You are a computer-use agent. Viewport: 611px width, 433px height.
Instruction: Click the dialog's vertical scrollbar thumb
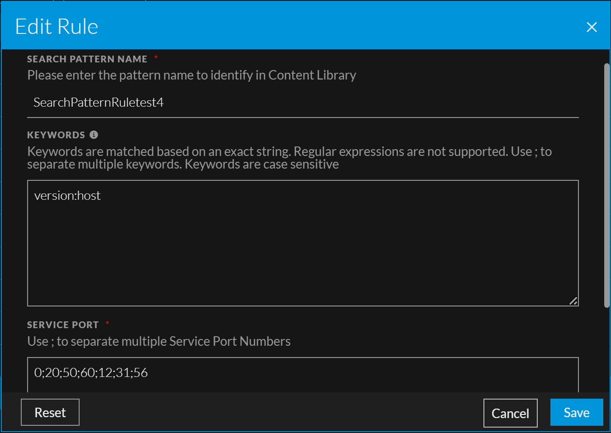pyautogui.click(x=606, y=185)
